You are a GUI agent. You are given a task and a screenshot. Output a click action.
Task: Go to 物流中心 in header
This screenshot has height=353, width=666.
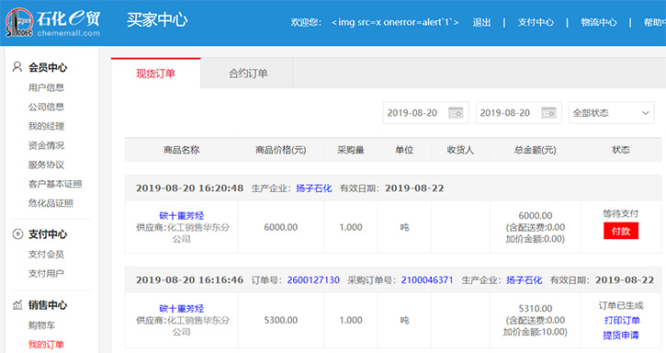pos(598,23)
